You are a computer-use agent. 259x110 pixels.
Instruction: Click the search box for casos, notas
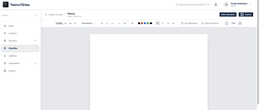(x=193, y=5)
